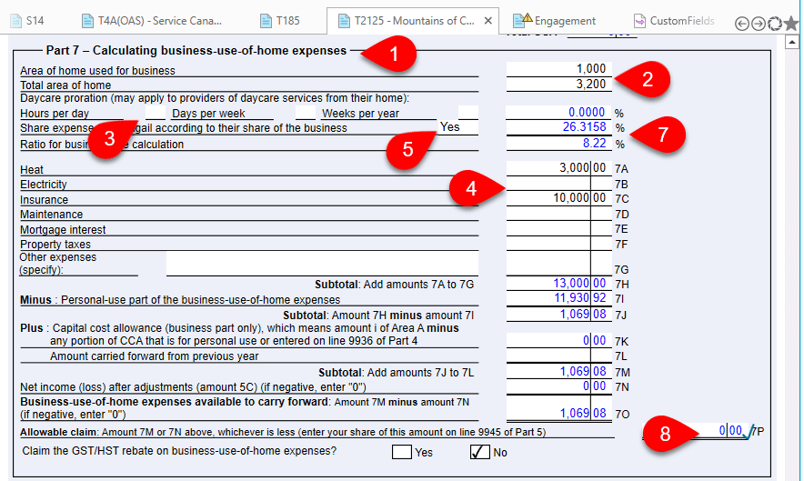Edit the Heat amount on line 7A

pos(559,168)
